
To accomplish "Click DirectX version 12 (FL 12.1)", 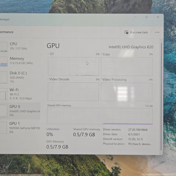I will point(135,139).
